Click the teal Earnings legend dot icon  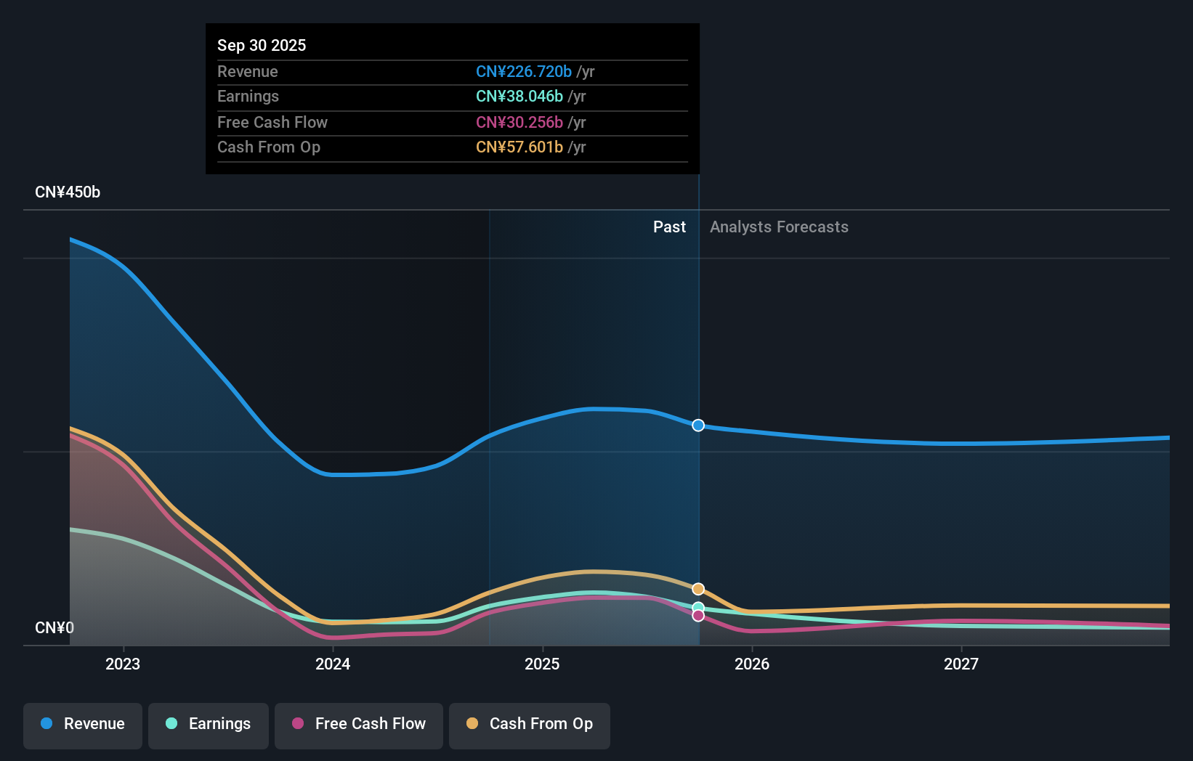click(x=170, y=724)
